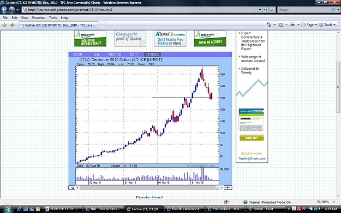This screenshot has width=341, height=213.
Task: Expand the Home button dropdown arrow
Action: pos(274,25)
